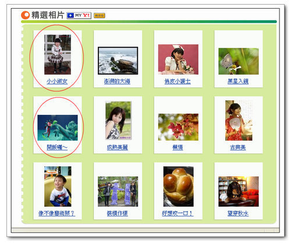Open the 澎湃的大海 photo link
The width and height of the screenshot is (291, 245).
click(117, 81)
